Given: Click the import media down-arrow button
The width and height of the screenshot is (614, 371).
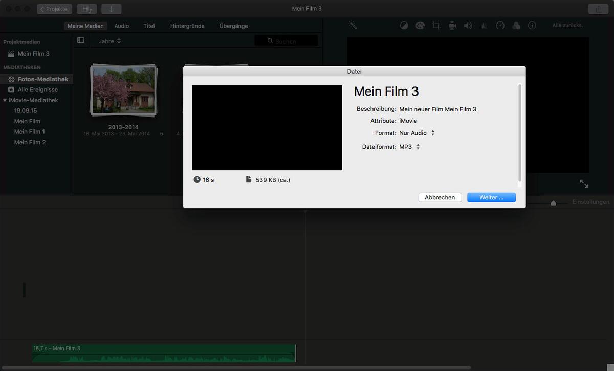Looking at the screenshot, I should (x=111, y=9).
